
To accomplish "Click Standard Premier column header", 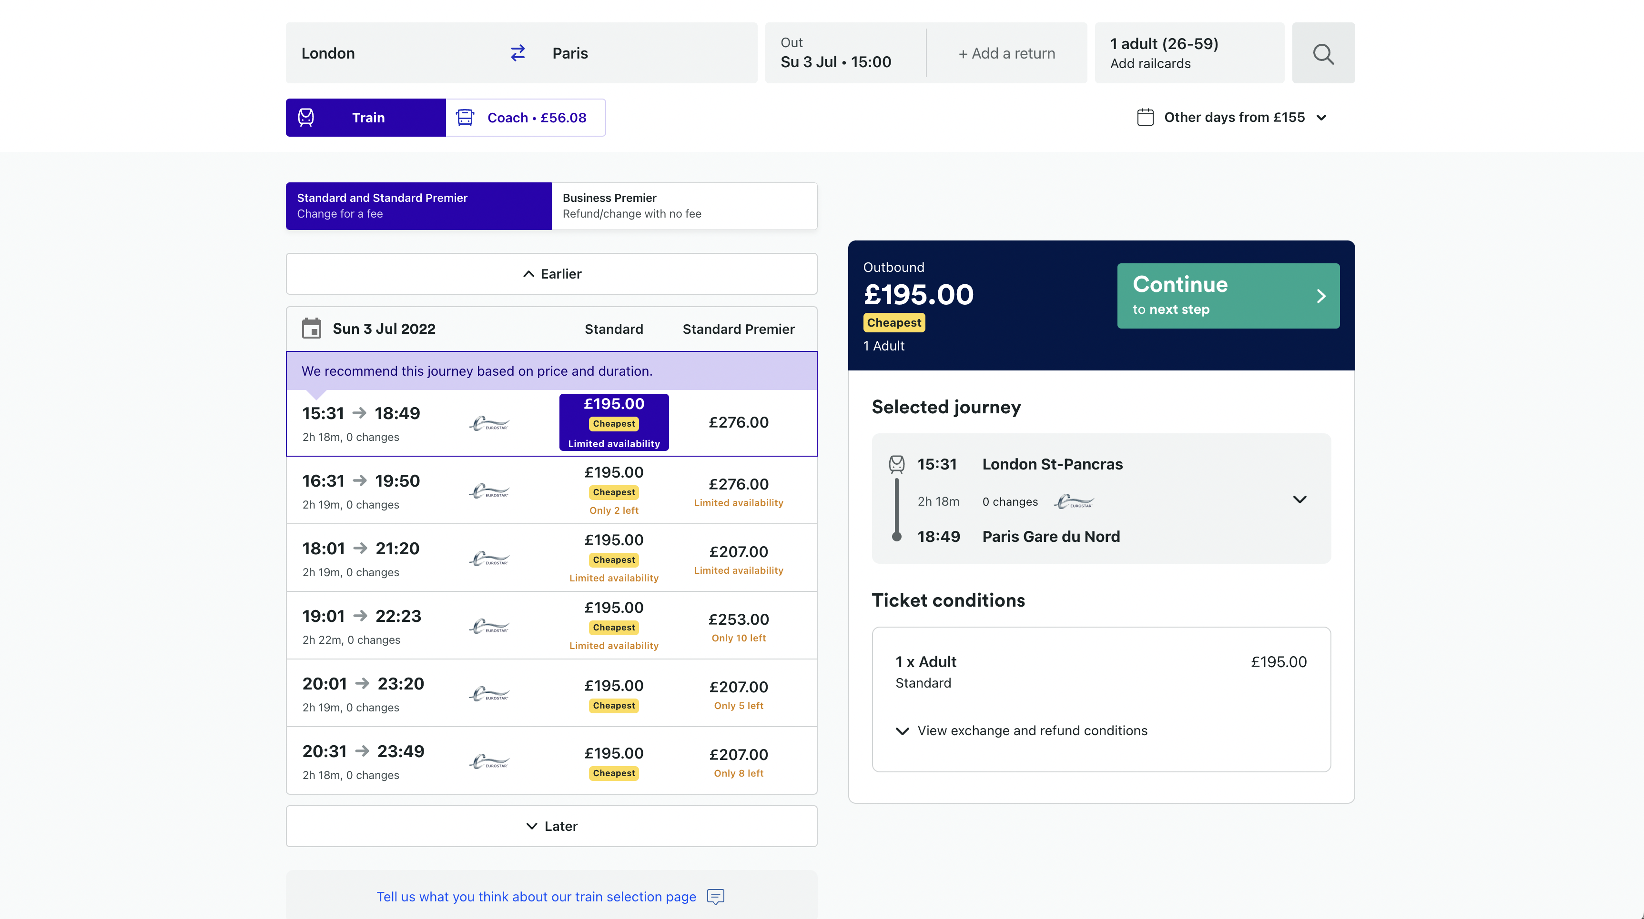I will (x=739, y=329).
